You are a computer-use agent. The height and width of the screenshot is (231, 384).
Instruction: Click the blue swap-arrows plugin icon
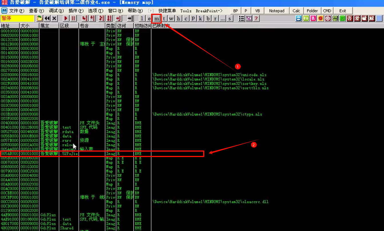(x=299, y=18)
